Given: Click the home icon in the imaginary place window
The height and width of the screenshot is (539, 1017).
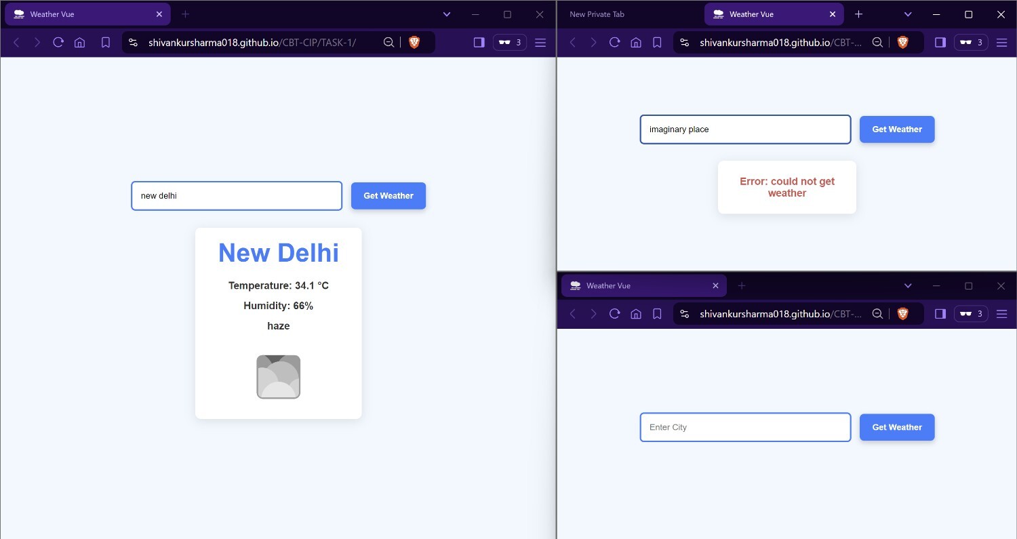Looking at the screenshot, I should pos(636,43).
